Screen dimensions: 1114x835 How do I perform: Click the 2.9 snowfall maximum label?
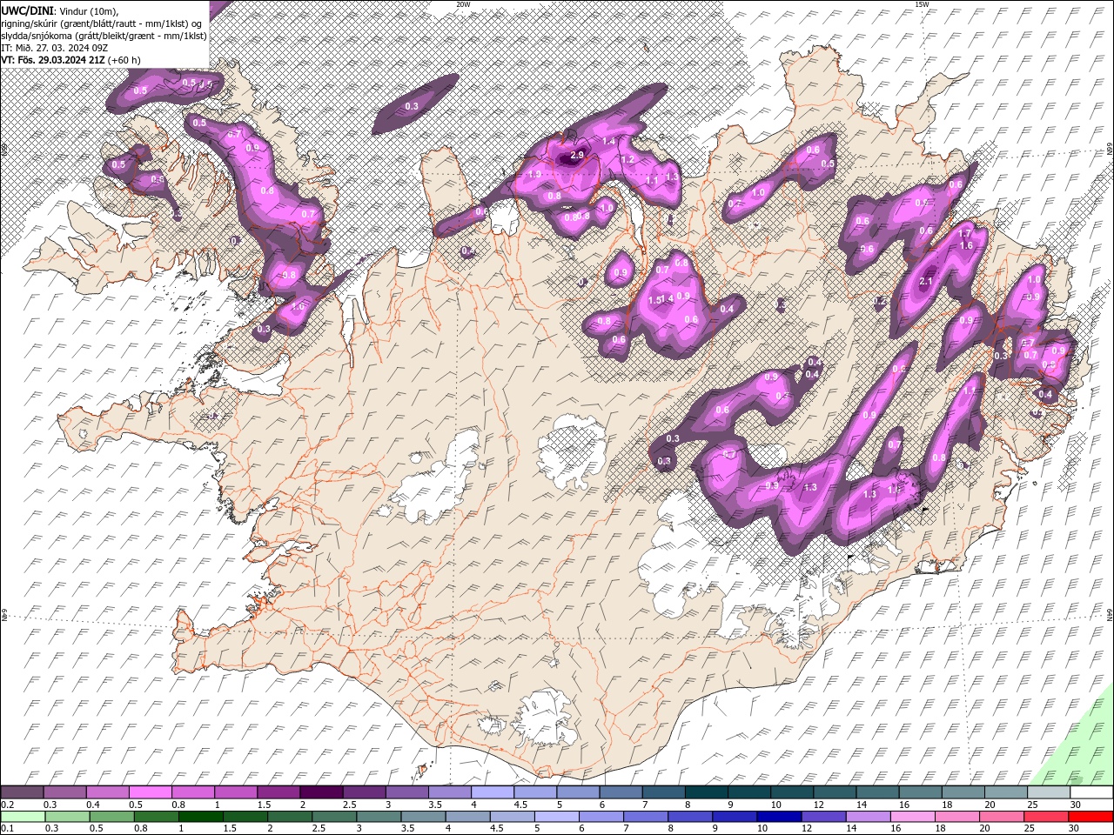pos(577,156)
